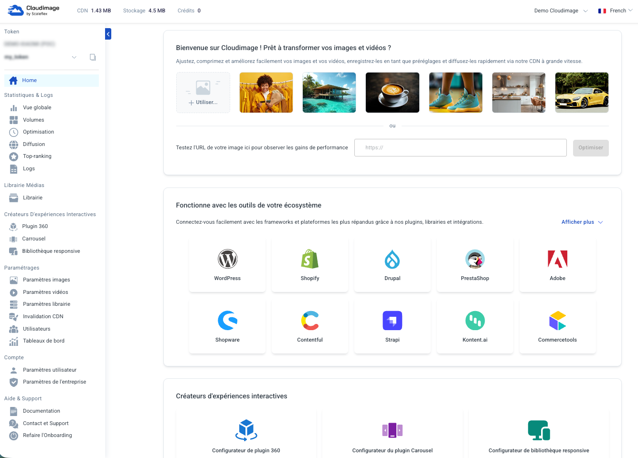Open the Shopify integration card
The height and width of the screenshot is (458, 638).
click(x=310, y=265)
